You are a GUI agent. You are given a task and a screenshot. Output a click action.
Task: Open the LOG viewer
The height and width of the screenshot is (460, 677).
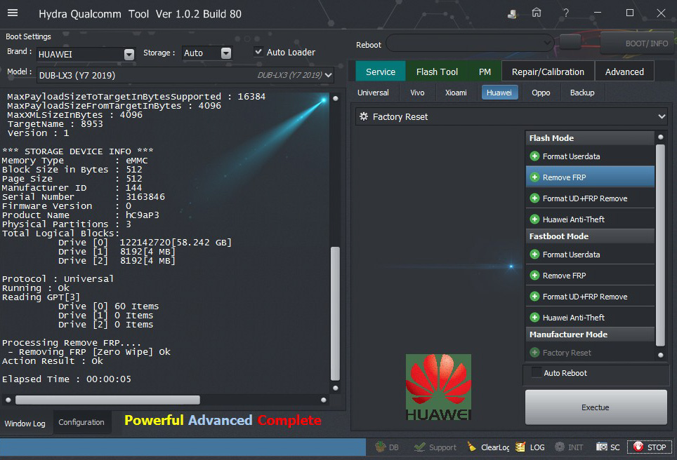point(530,447)
